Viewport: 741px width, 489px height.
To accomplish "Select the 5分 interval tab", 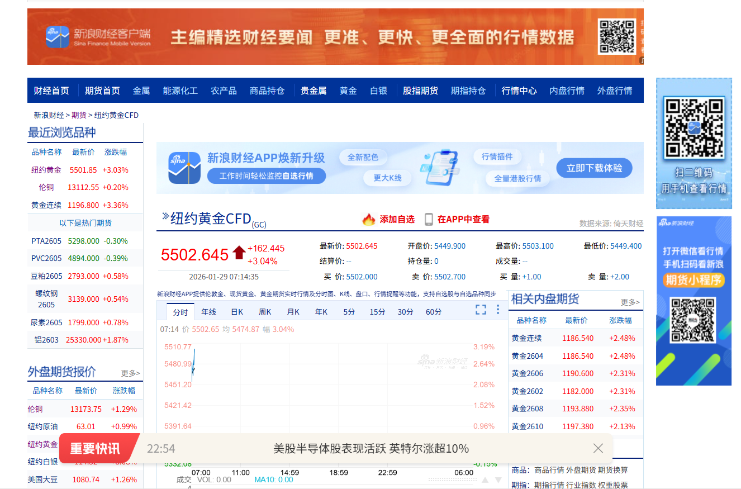I will pyautogui.click(x=349, y=312).
